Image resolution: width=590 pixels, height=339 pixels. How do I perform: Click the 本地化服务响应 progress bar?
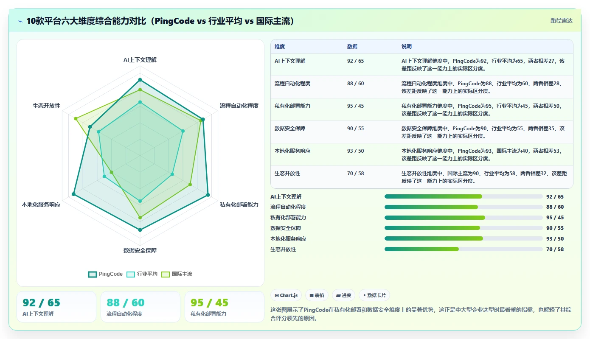[464, 238]
